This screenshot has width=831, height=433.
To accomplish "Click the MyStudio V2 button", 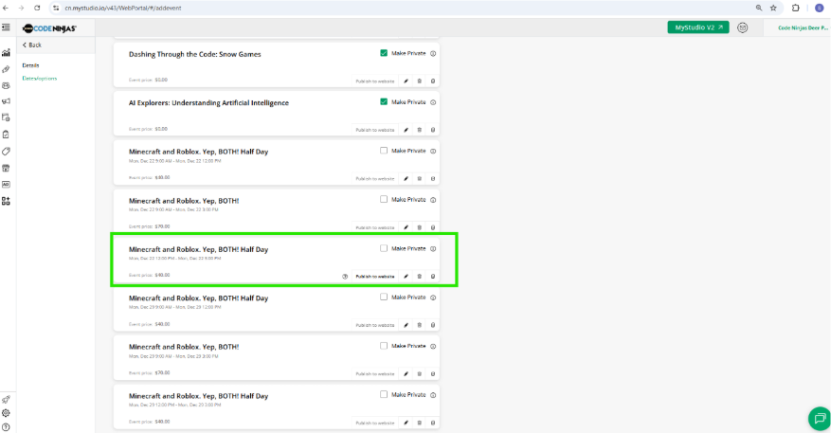I will pos(698,27).
